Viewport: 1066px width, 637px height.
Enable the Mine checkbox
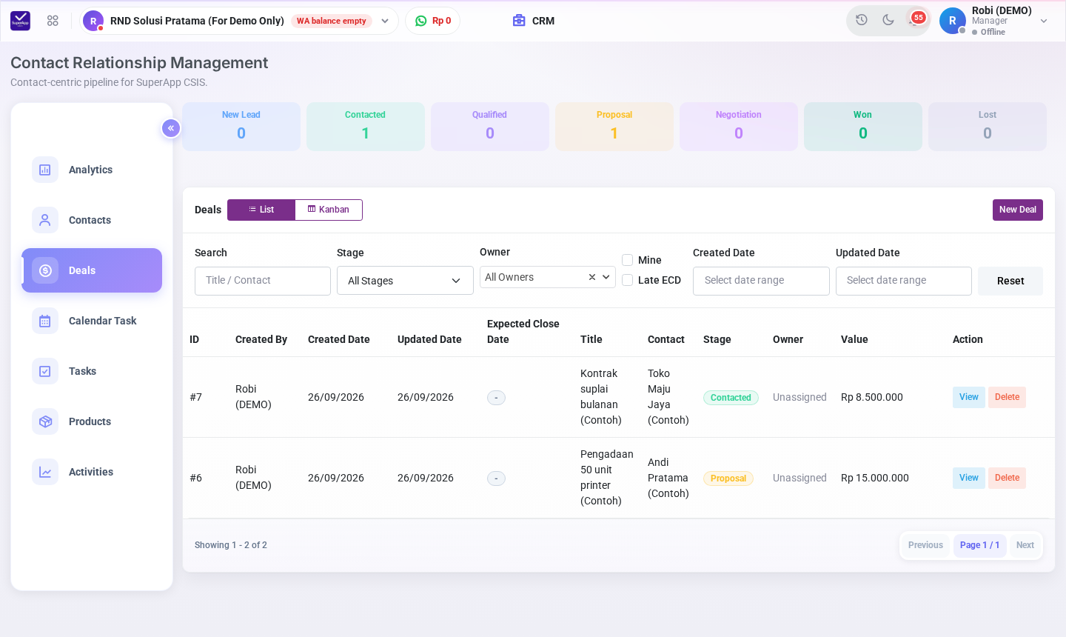click(628, 260)
